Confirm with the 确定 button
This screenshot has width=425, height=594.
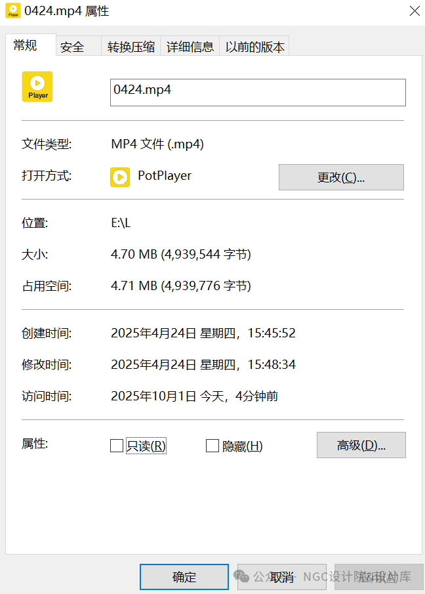coord(184,577)
